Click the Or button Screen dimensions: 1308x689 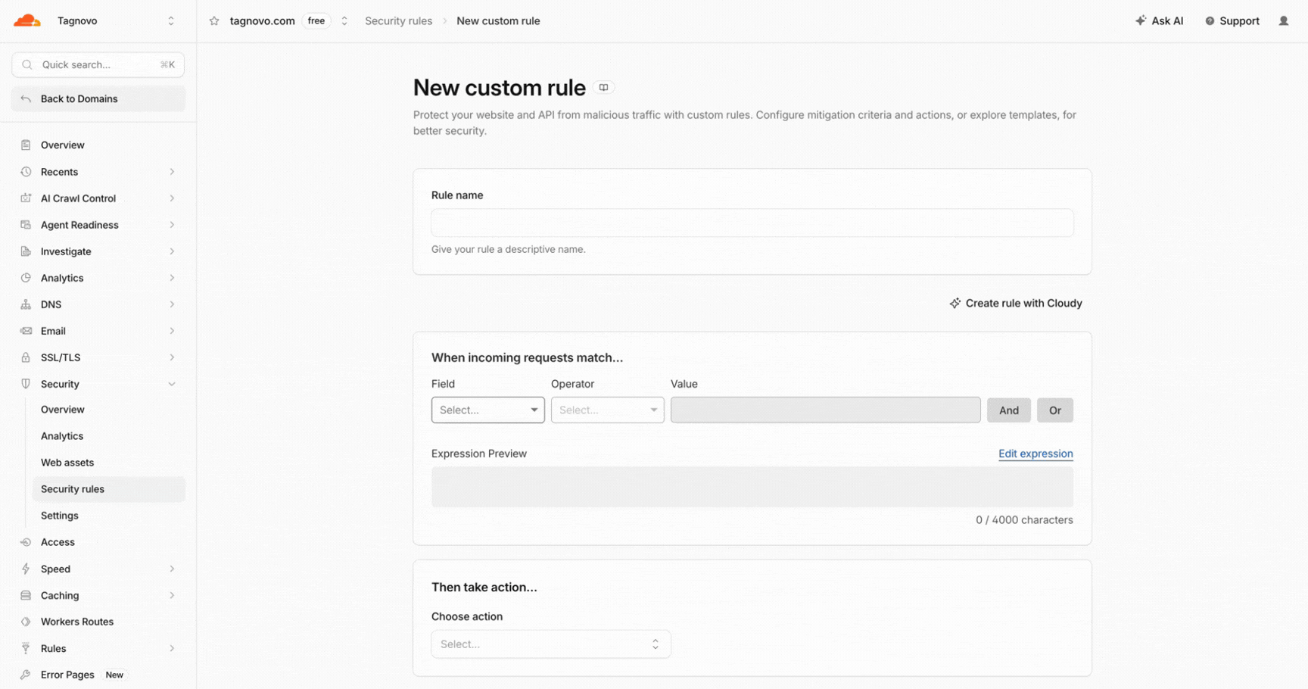1055,410
